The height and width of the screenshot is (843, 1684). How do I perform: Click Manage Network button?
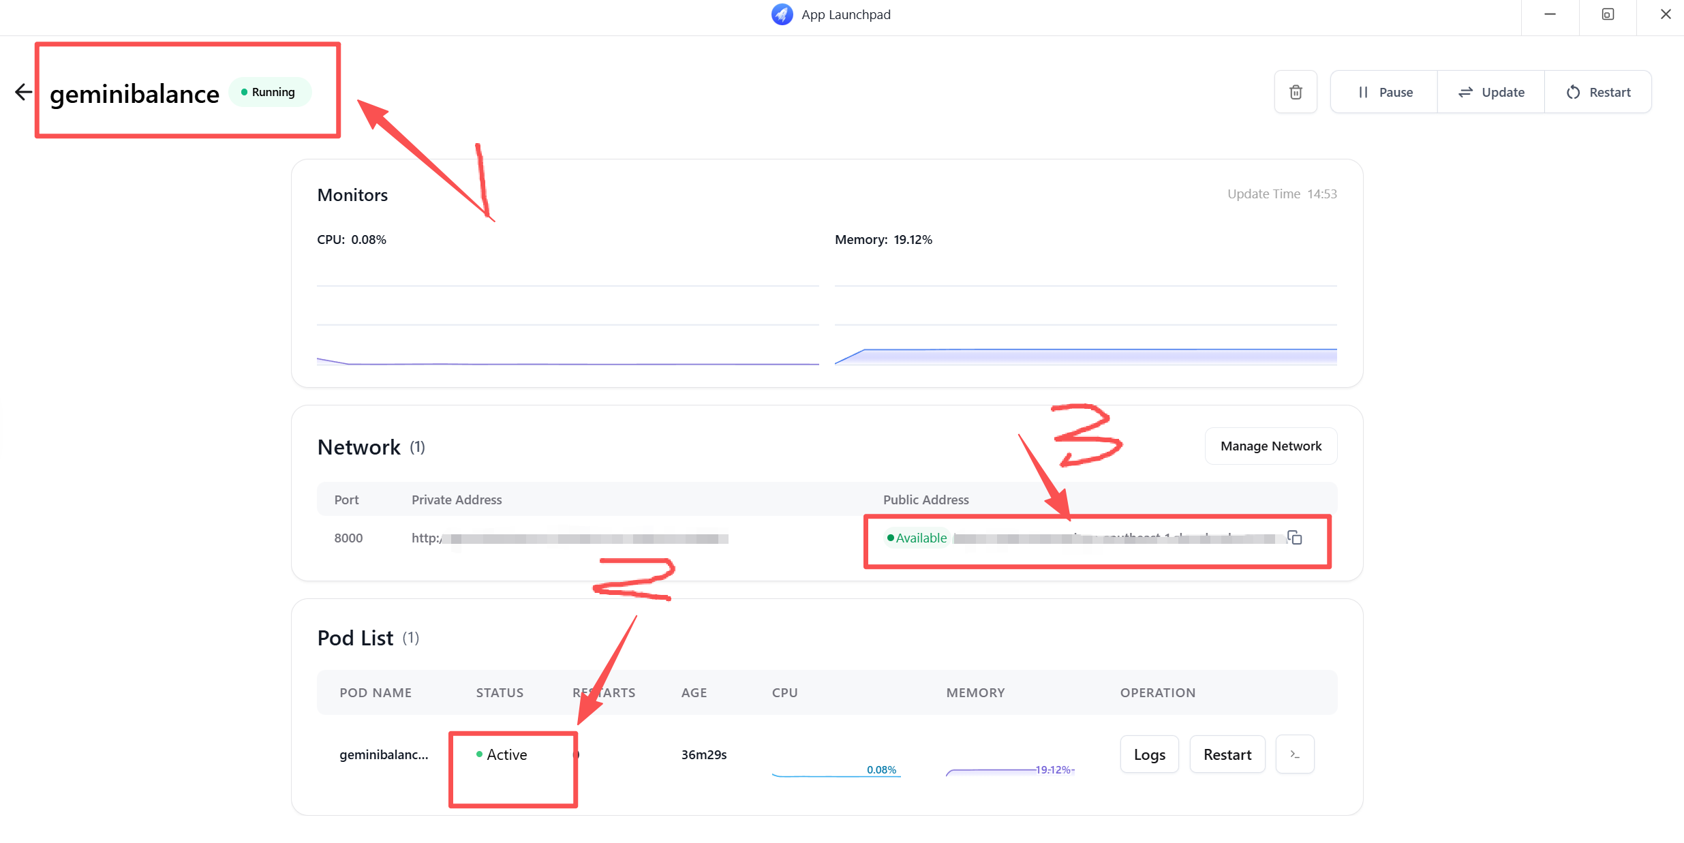pos(1270,446)
